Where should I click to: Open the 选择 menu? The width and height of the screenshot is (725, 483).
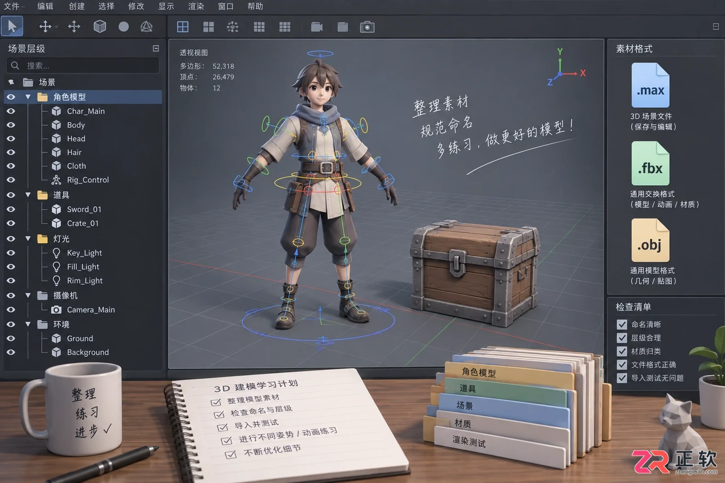pos(106,6)
